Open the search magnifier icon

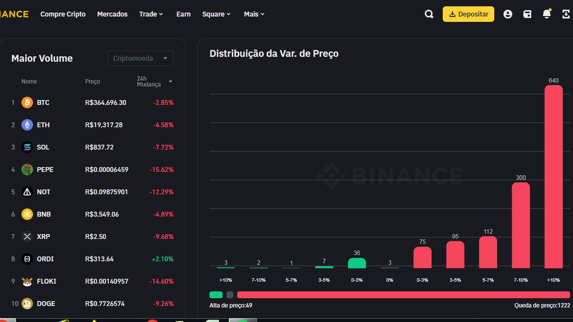tap(429, 14)
